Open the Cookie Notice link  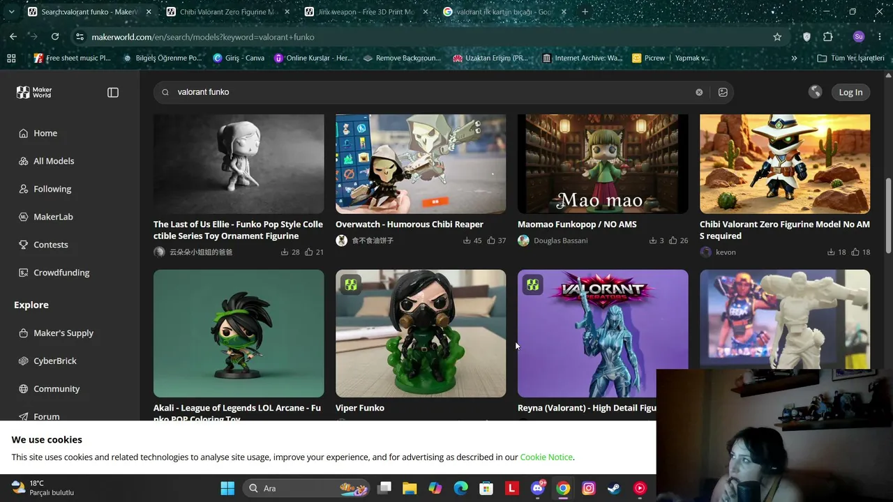click(x=546, y=457)
